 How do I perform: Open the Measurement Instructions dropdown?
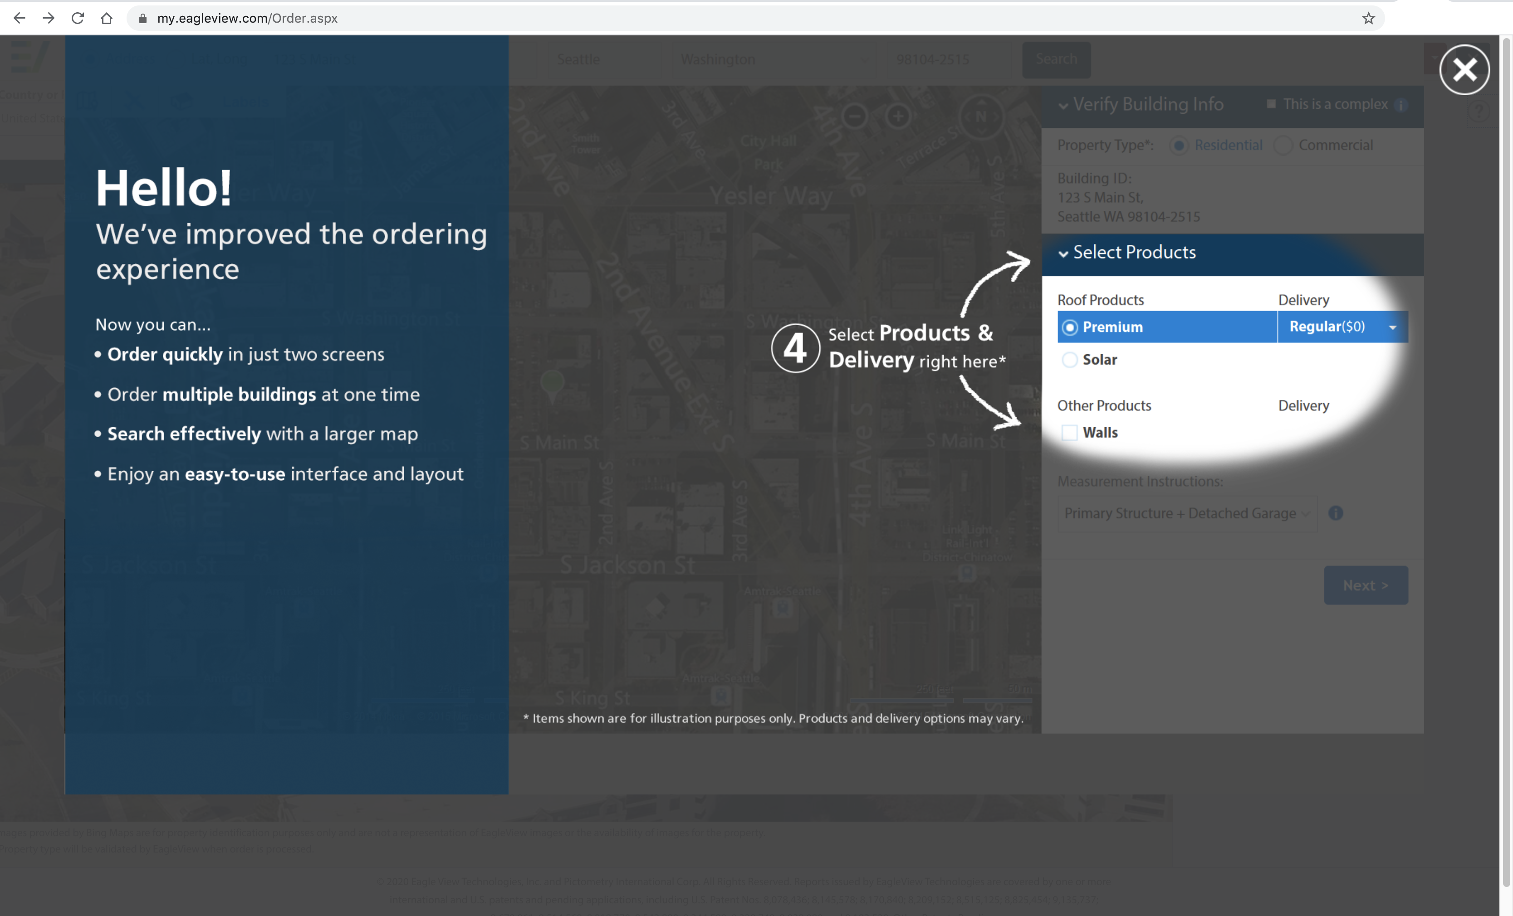pos(1187,513)
